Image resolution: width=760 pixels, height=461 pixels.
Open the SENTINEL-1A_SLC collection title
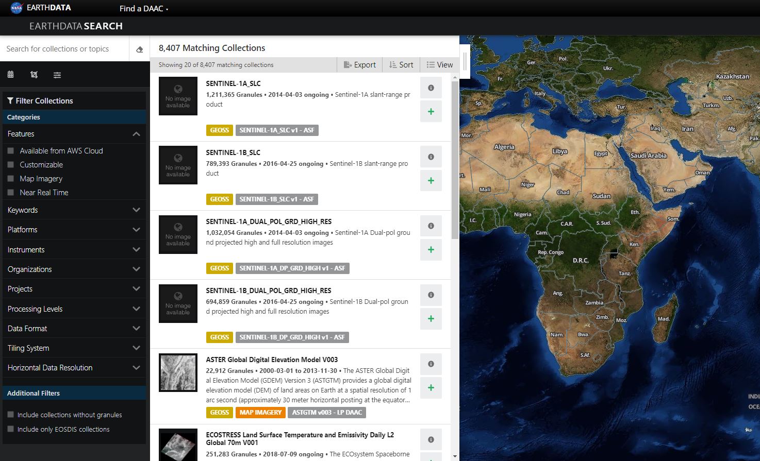(233, 83)
